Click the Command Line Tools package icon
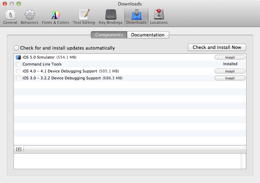The image size is (260, 183). (18, 64)
